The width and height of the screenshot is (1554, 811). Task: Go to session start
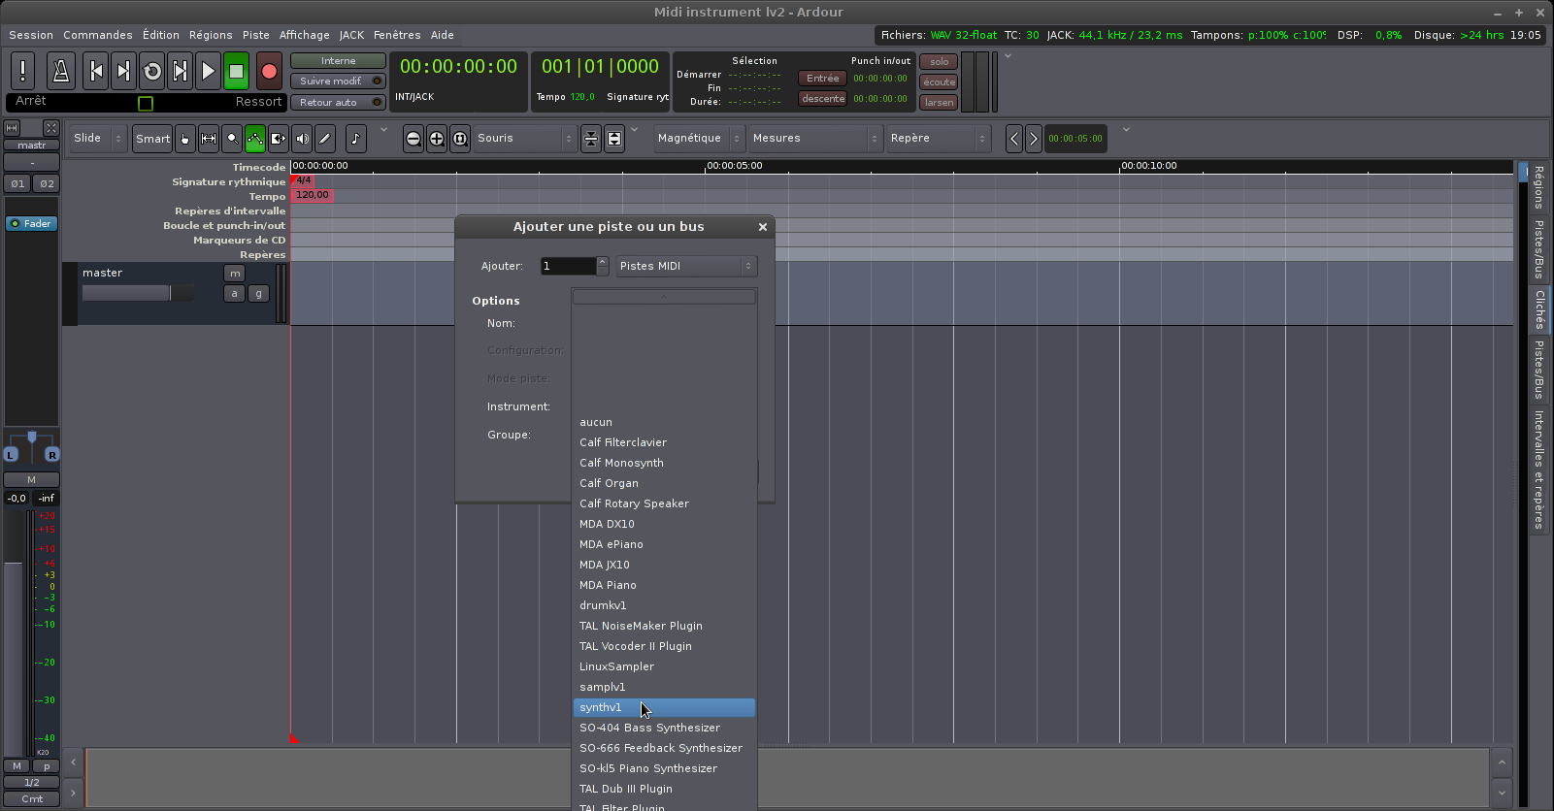95,71
